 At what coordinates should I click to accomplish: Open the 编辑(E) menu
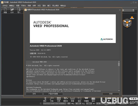(12, 6)
